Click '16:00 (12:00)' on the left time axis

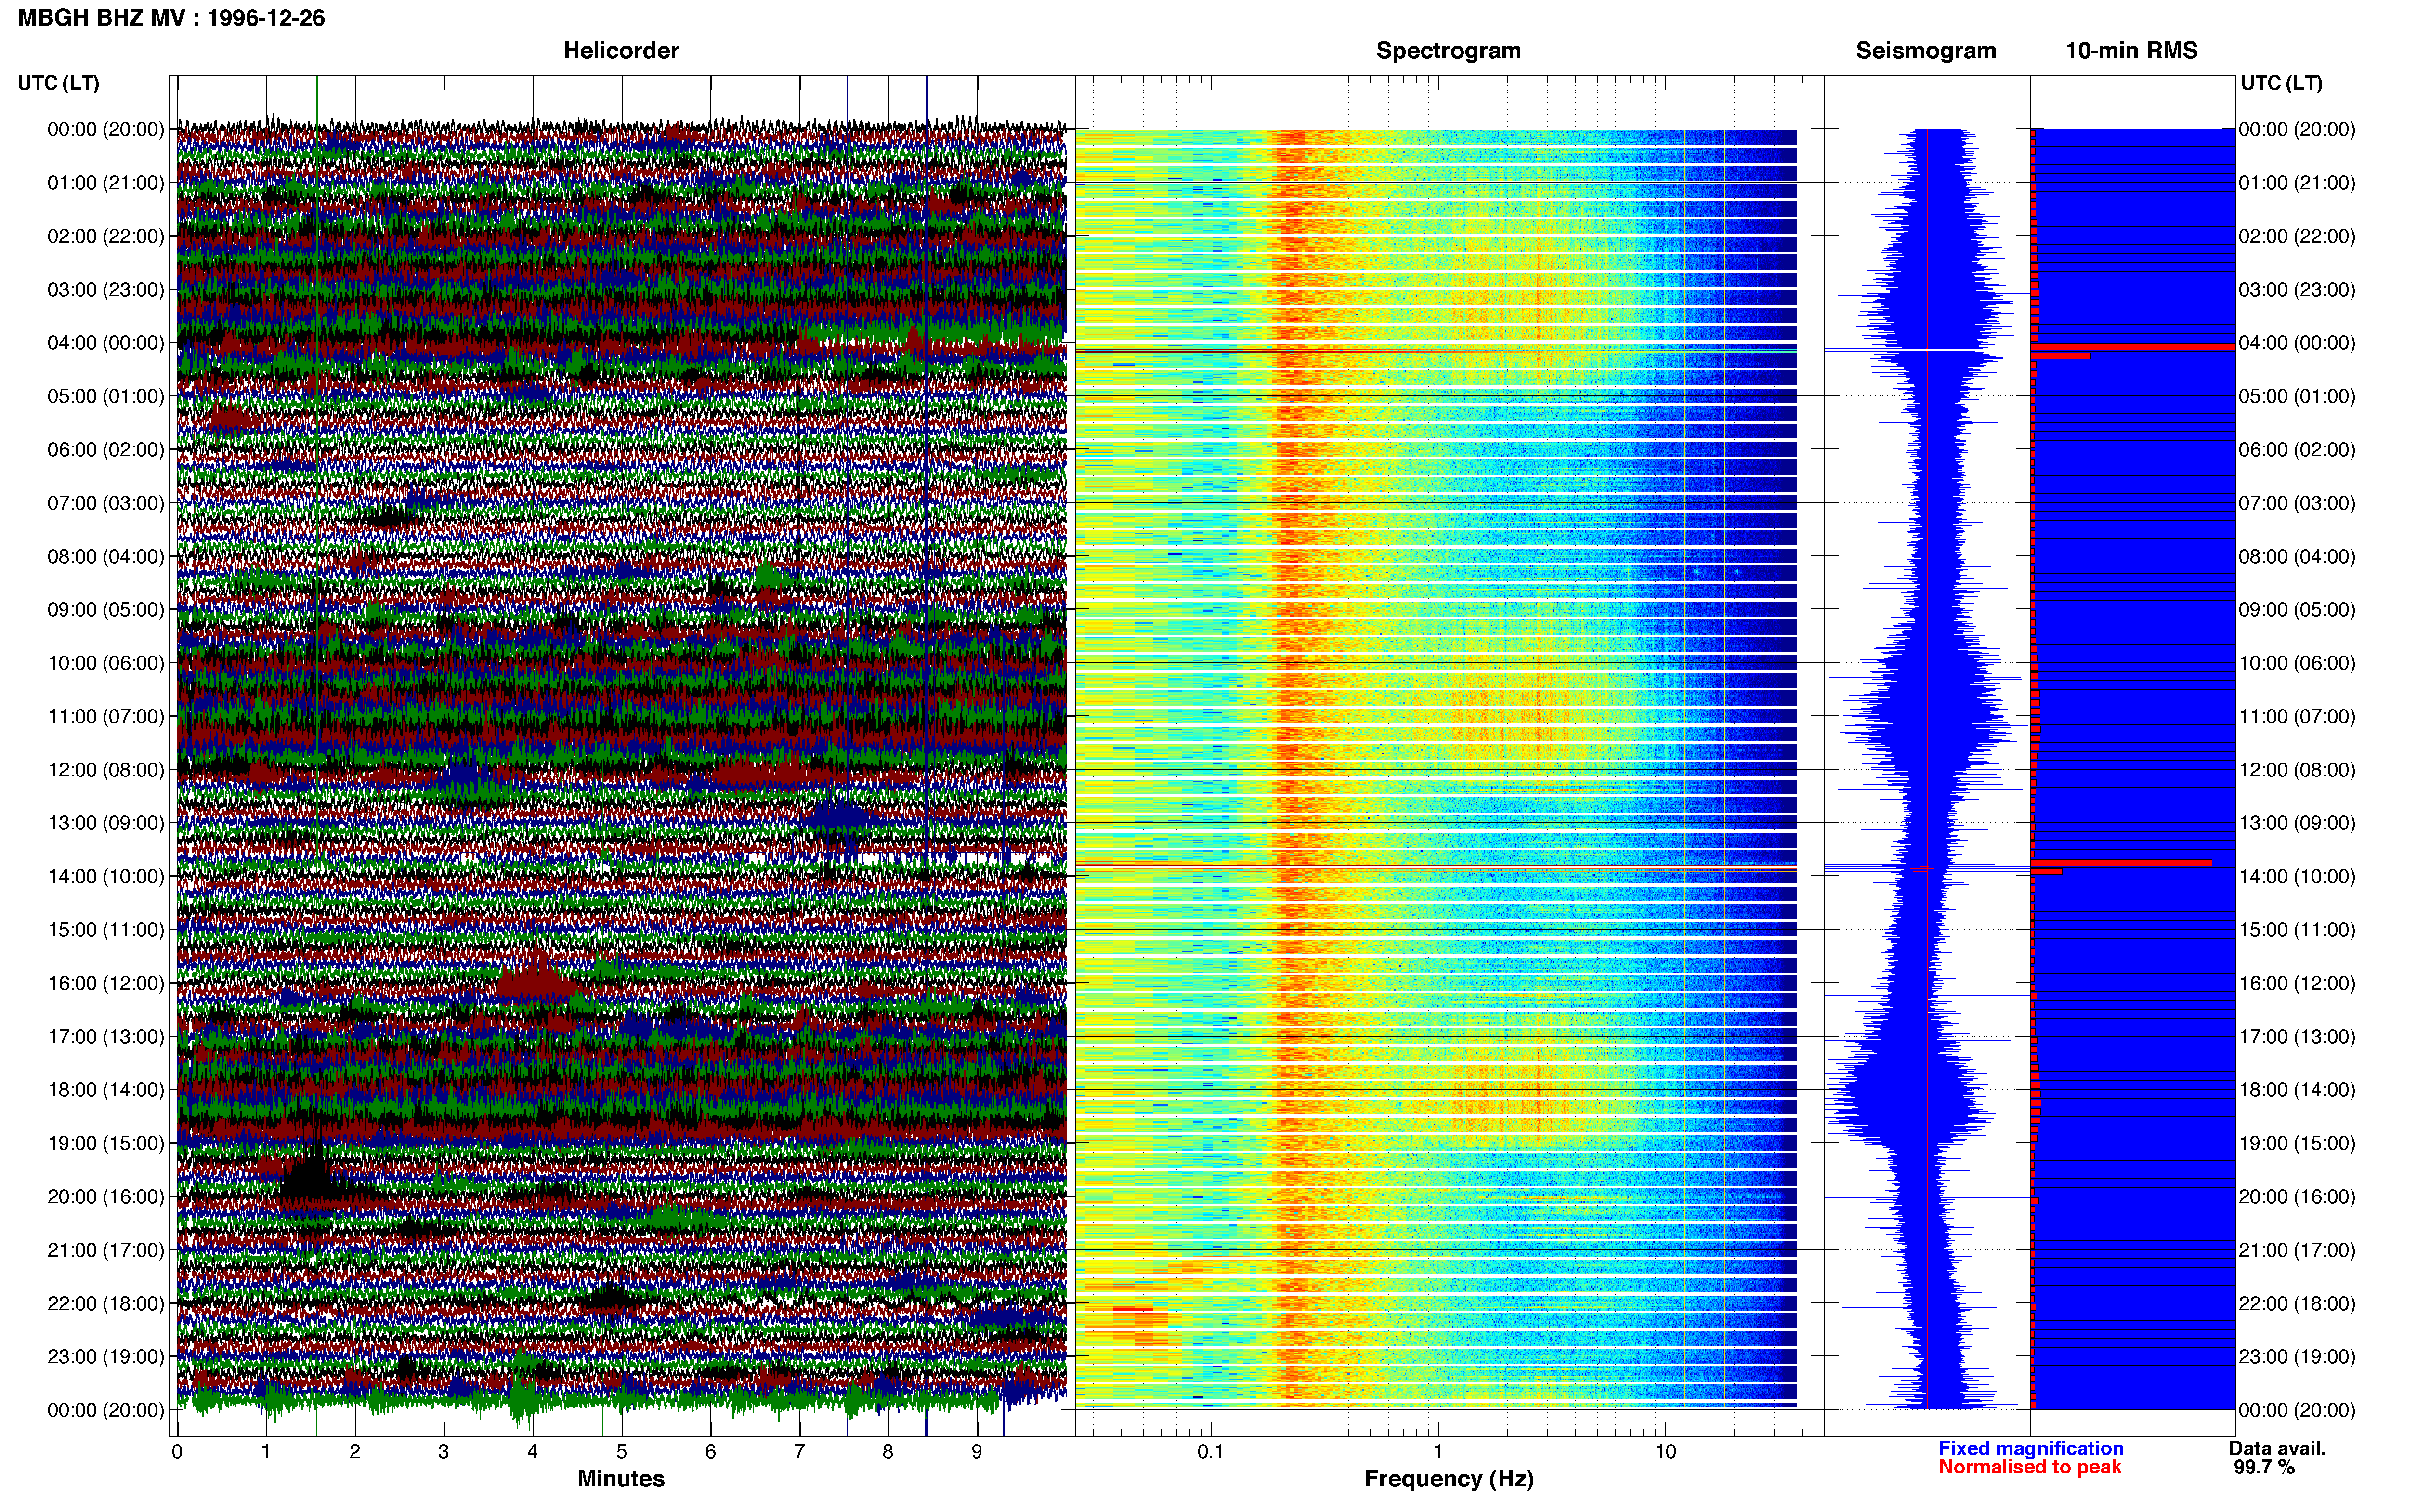click(106, 983)
